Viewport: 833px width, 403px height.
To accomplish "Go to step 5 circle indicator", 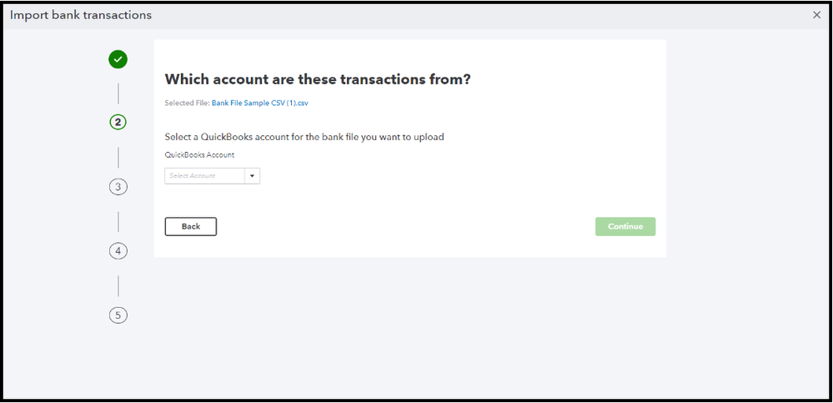I will (x=118, y=315).
